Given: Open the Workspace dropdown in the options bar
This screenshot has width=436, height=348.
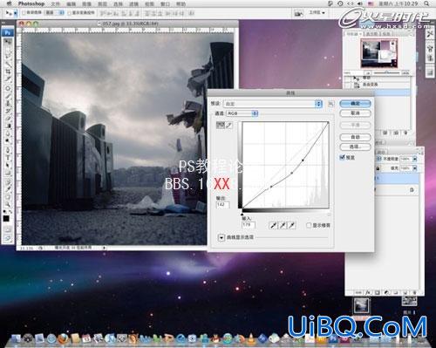Looking at the screenshot, I should click(317, 12).
